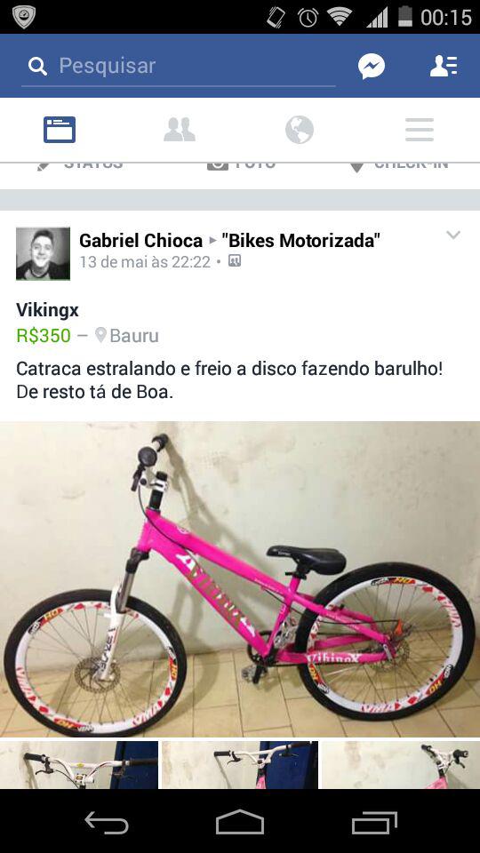480x853 pixels.
Task: Open the third thumbnail photo
Action: [x=401, y=765]
